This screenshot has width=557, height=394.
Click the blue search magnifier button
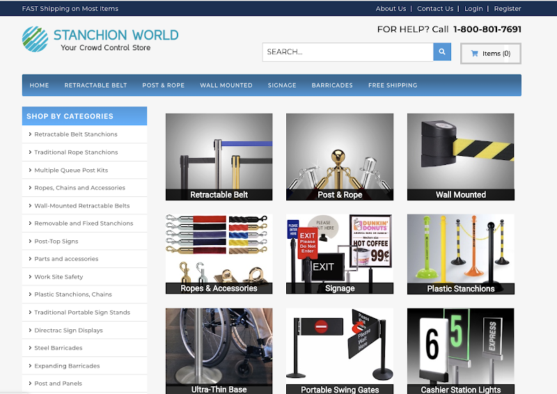point(442,52)
